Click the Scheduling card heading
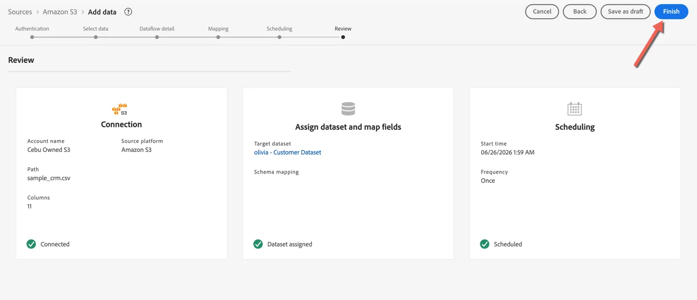This screenshot has height=300, width=697. click(575, 127)
